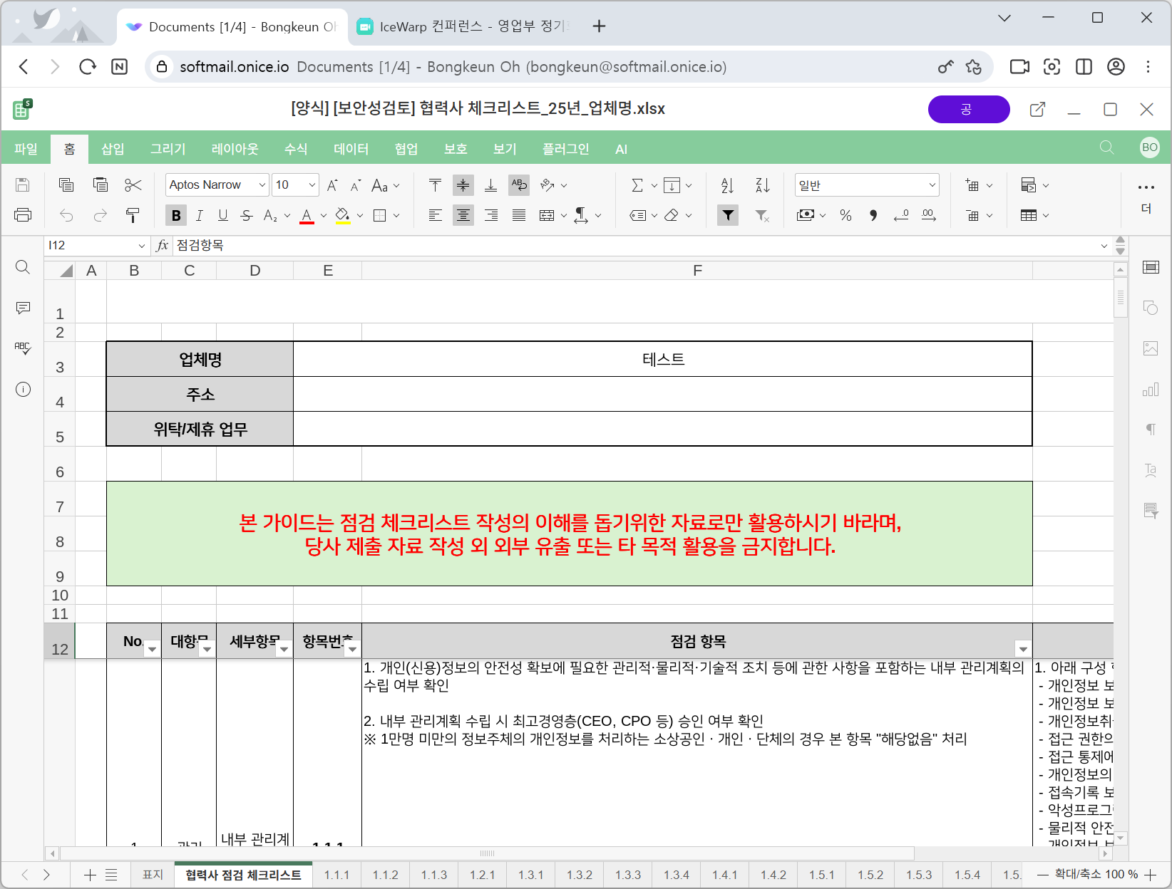Click the Sort ascending icon
This screenshot has height=889, width=1172.
tap(727, 186)
